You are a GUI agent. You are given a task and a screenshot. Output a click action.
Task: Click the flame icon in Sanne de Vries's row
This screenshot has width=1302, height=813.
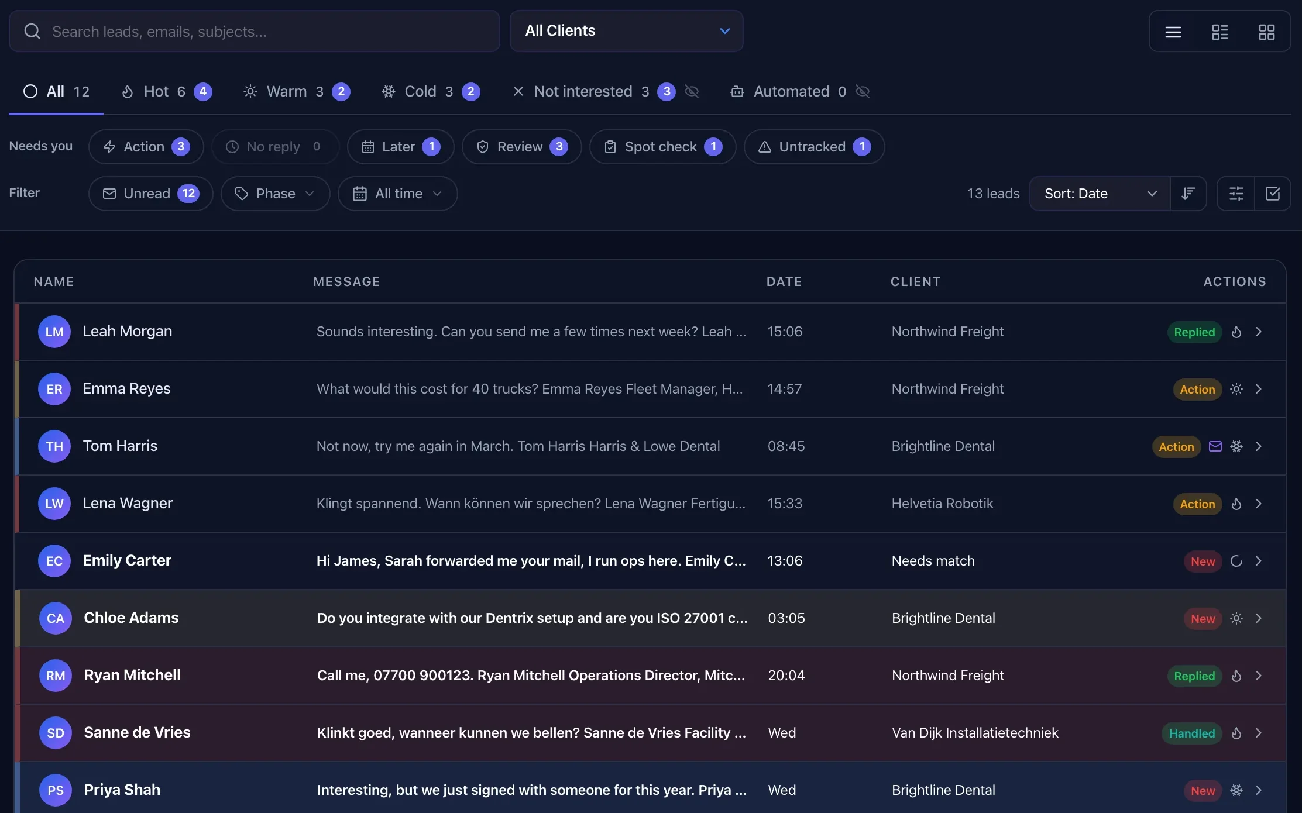click(1236, 733)
